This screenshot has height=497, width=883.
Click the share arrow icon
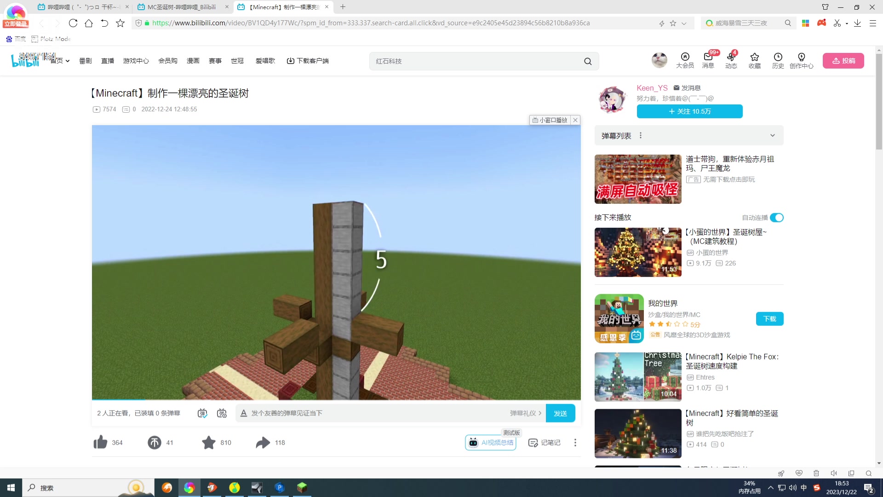click(x=263, y=442)
